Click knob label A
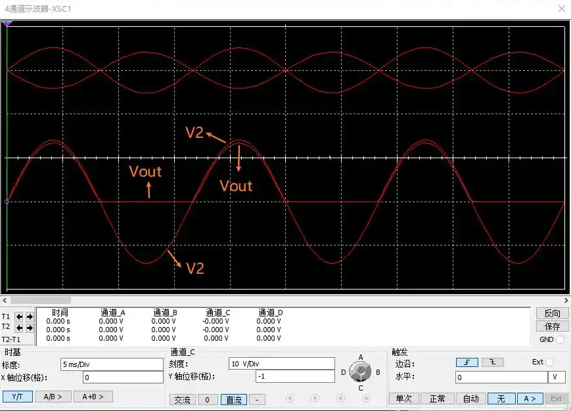The width and height of the screenshot is (571, 411). 361,357
